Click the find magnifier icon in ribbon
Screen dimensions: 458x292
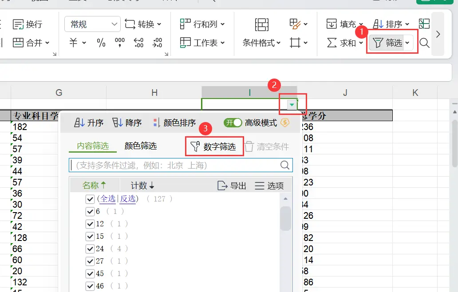tap(424, 43)
